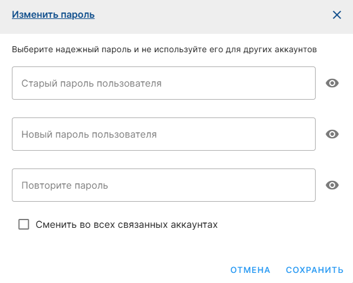The width and height of the screenshot is (353, 283).
Task: Dismiss the dialog using the blue cross icon
Action: pos(337,15)
